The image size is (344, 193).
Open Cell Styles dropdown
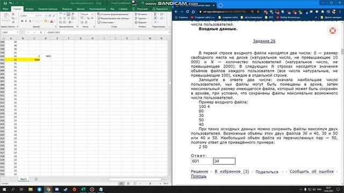tap(106, 23)
